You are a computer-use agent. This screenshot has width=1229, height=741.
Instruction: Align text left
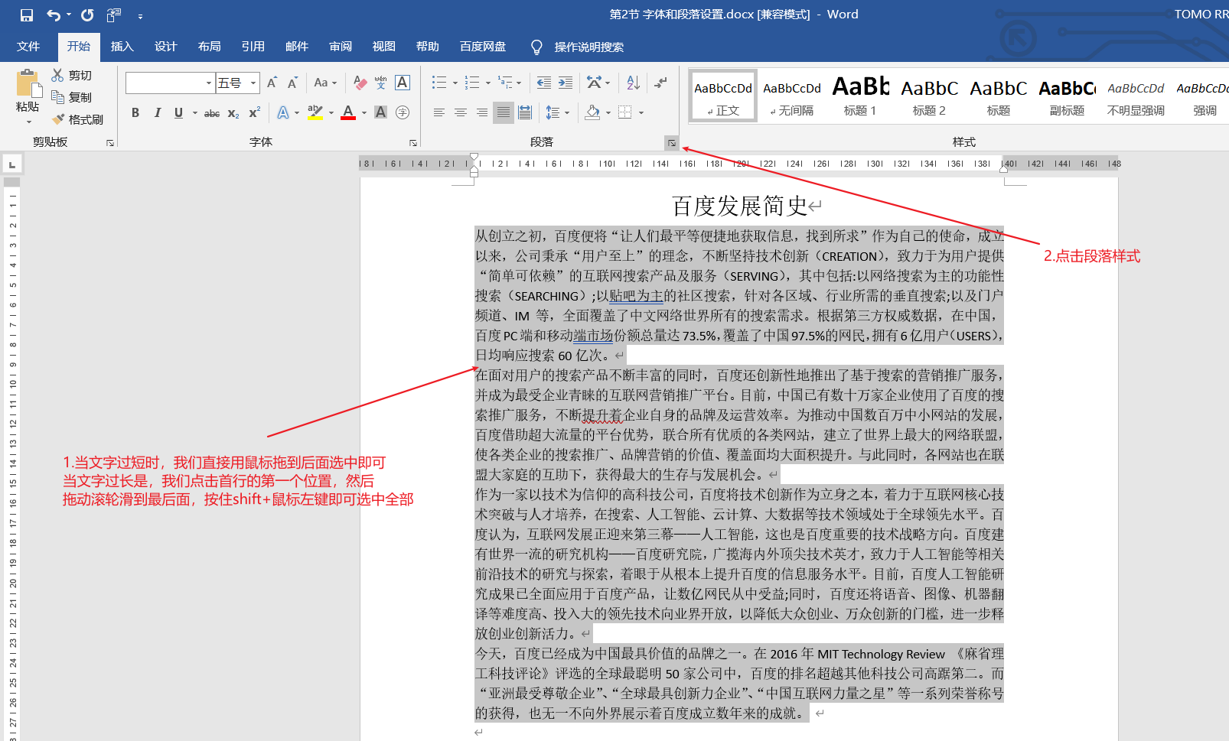pyautogui.click(x=439, y=112)
